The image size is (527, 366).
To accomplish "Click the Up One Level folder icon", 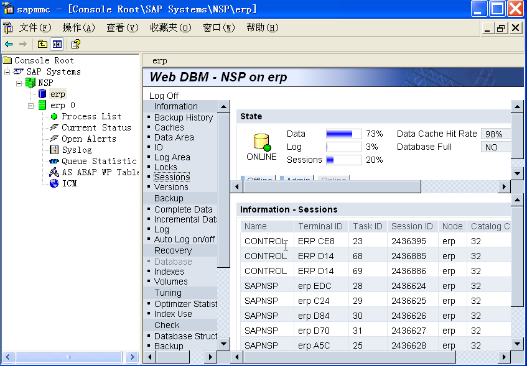I will [x=42, y=44].
